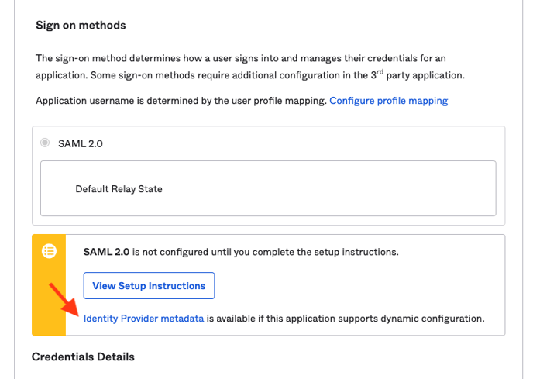533x379 pixels.
Task: Click the list icon in the yellow banner
Action: [x=49, y=251]
